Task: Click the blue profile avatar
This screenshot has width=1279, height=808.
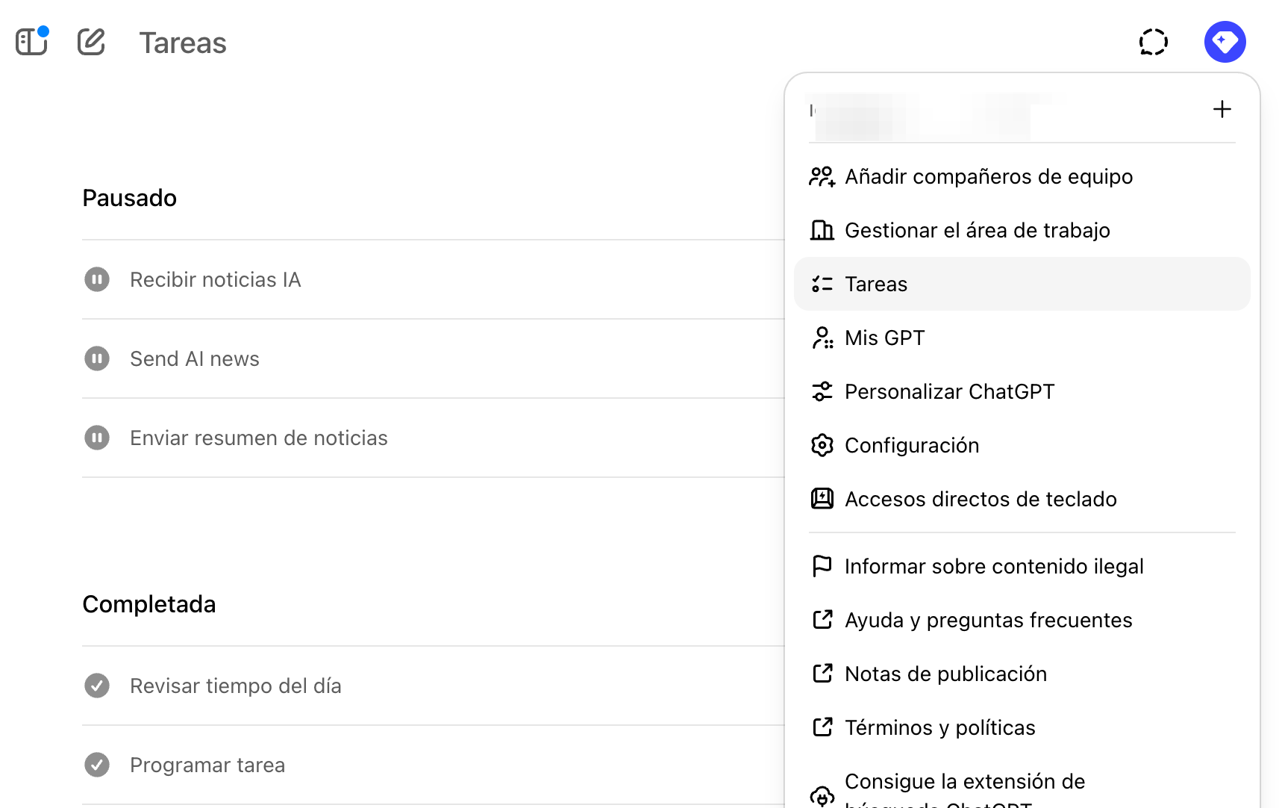Action: click(1225, 42)
